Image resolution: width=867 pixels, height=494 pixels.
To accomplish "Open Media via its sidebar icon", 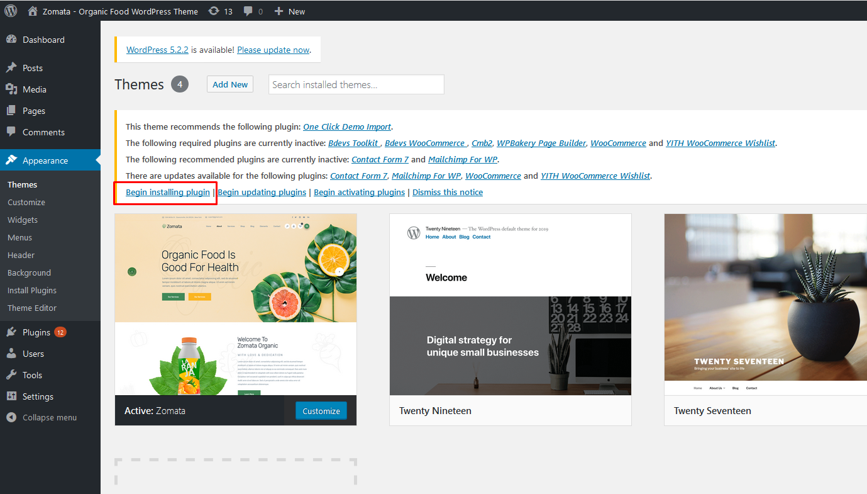I will [11, 89].
